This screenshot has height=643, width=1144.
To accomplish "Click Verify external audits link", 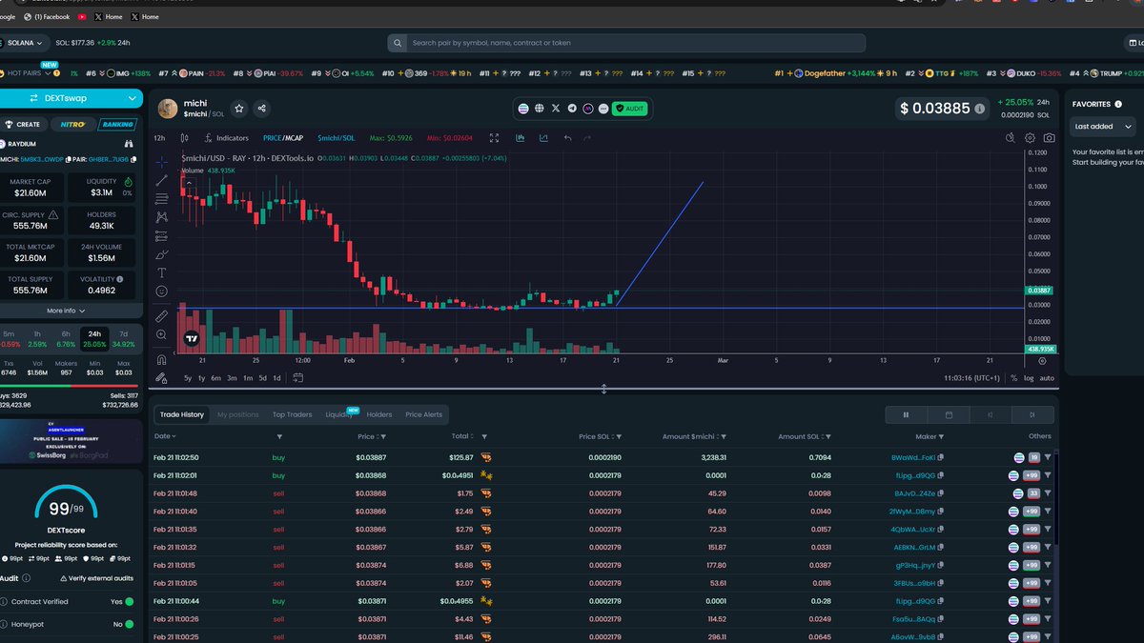I will pos(96,578).
